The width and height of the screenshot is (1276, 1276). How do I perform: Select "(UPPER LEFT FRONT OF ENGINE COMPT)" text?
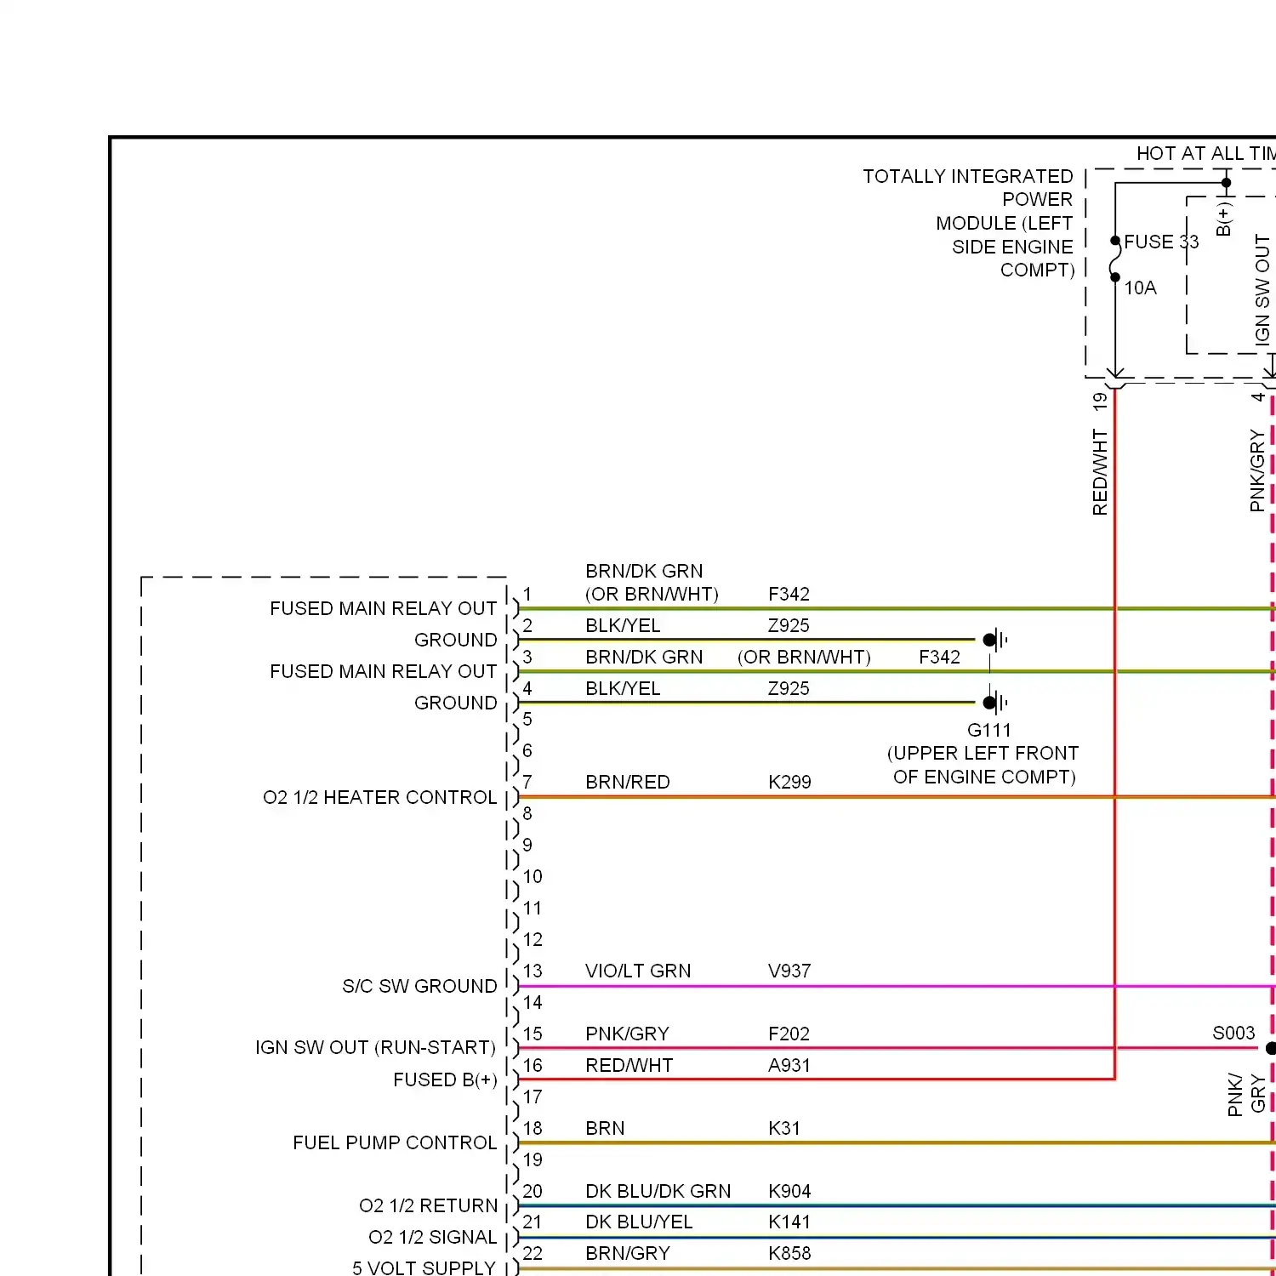(x=983, y=765)
